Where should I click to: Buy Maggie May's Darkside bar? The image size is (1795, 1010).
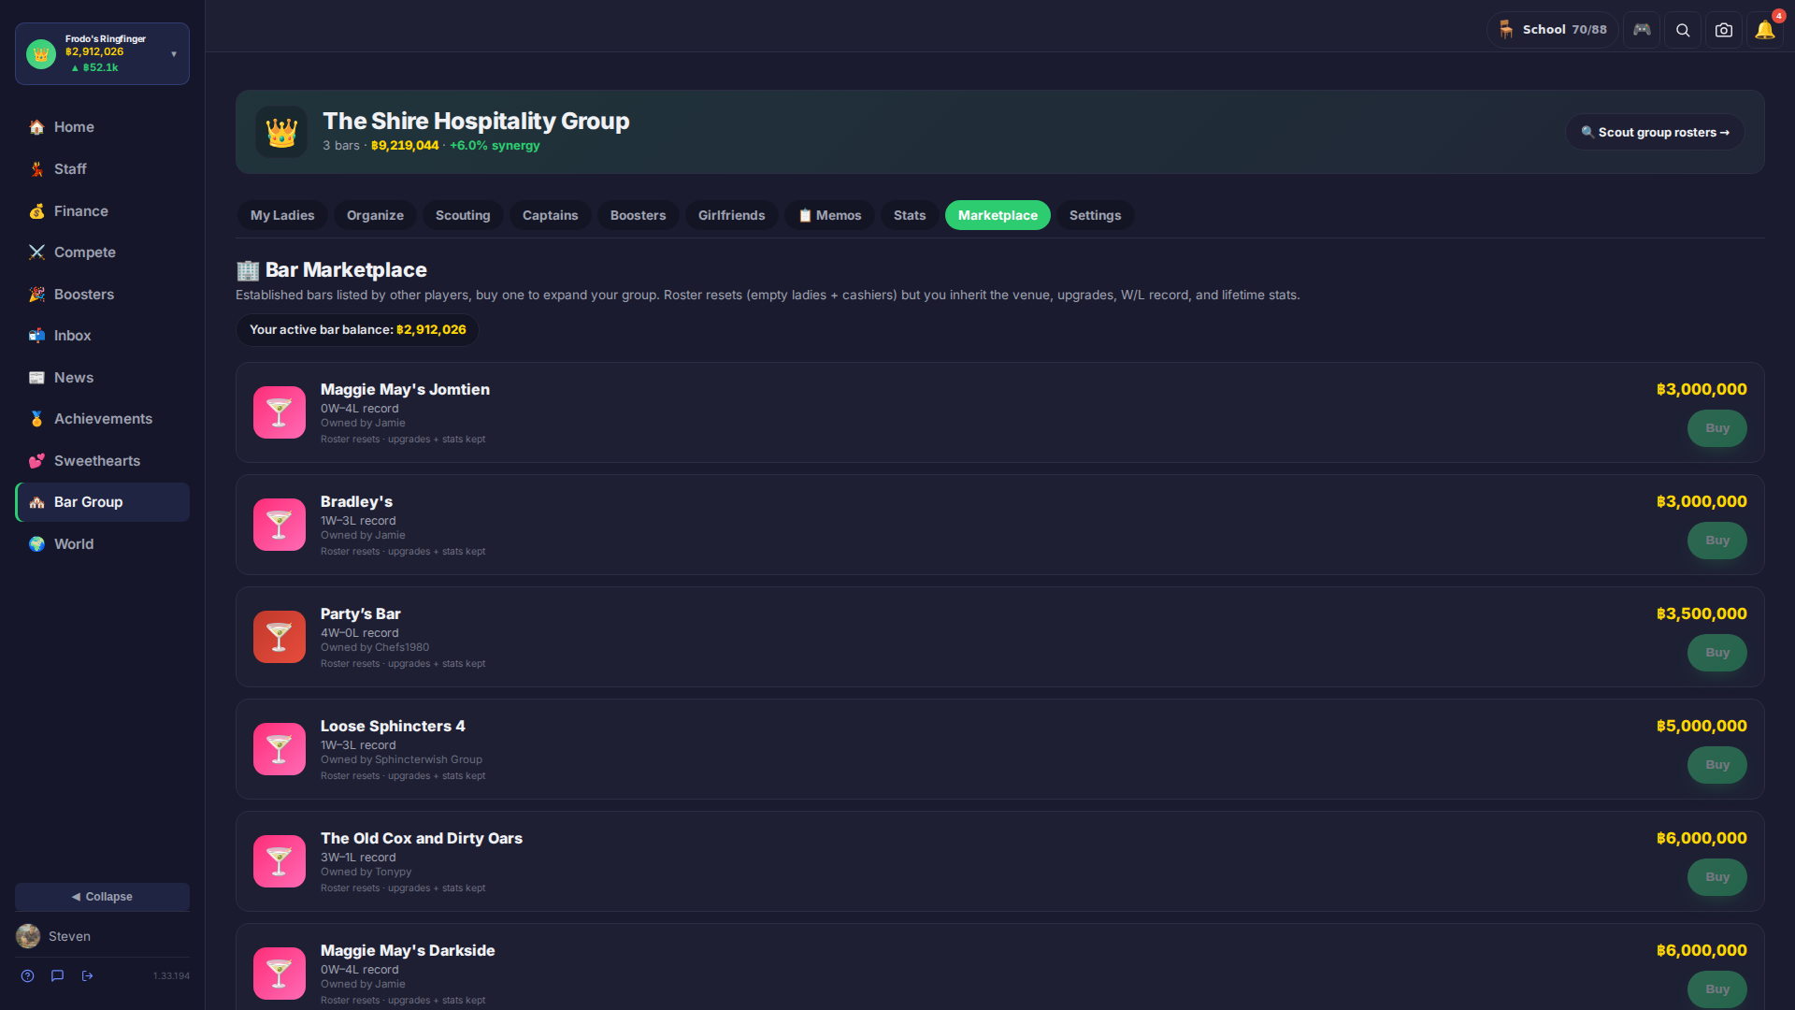pos(1717,989)
